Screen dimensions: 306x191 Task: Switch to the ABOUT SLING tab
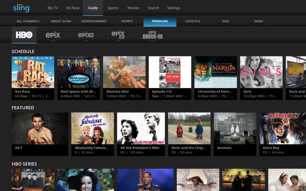[61, 21]
